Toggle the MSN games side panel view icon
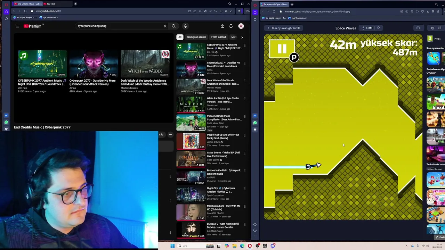 [418, 28]
